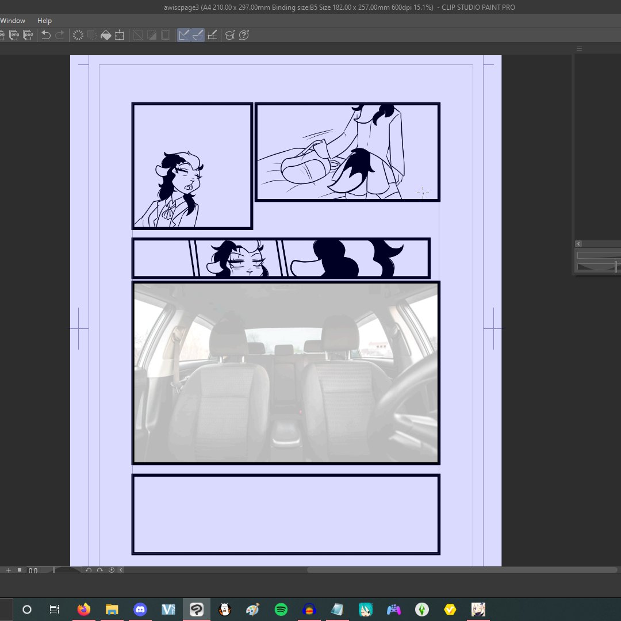The width and height of the screenshot is (621, 621).
Task: Select the Fill bucket tool in the toolbar
Action: [x=106, y=35]
